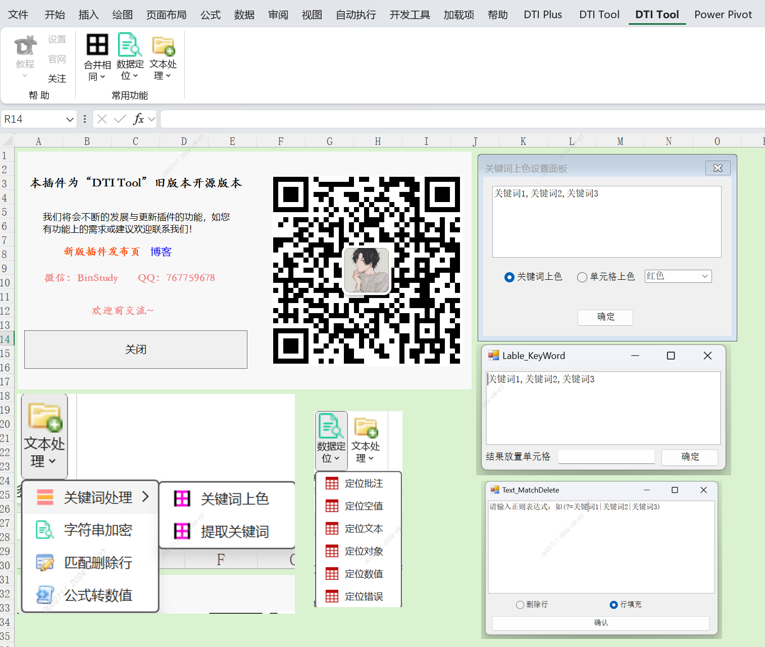Click the 新版插件发布页 link text
This screenshot has height=647, width=765.
[101, 252]
